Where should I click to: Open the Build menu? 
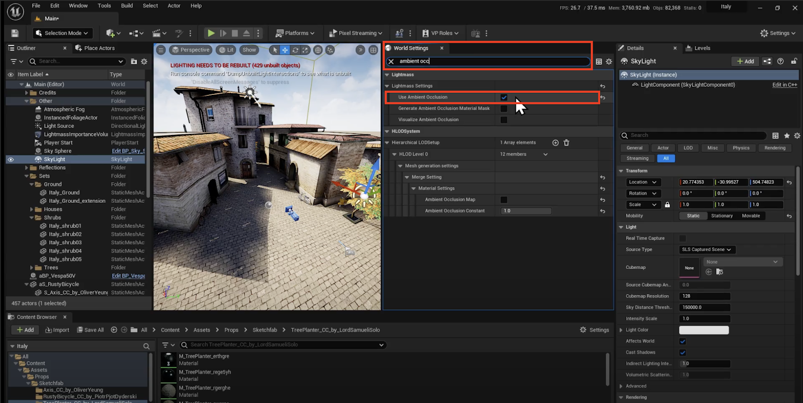[x=127, y=6]
